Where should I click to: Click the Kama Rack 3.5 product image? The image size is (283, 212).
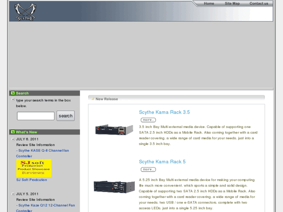coord(114,130)
